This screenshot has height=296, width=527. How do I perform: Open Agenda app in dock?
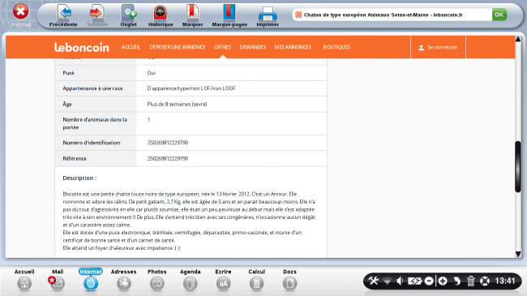191,280
